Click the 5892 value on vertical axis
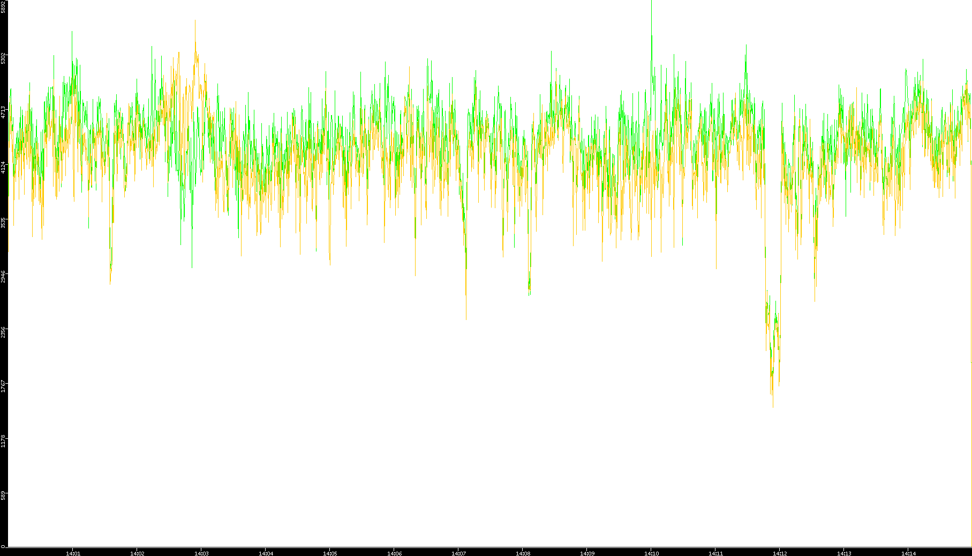972x556 pixels. pos(3,6)
